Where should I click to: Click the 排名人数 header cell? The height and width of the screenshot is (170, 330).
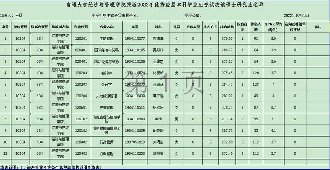(256, 27)
